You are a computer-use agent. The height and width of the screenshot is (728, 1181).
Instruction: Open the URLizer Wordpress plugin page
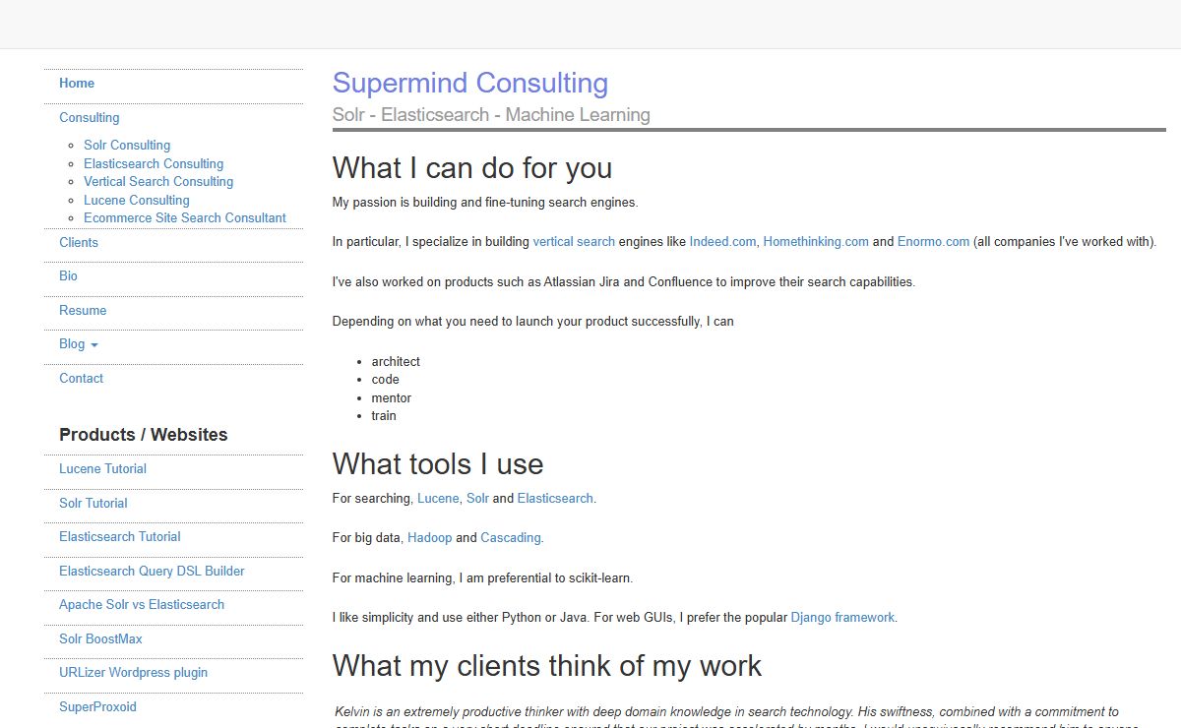pyautogui.click(x=133, y=672)
